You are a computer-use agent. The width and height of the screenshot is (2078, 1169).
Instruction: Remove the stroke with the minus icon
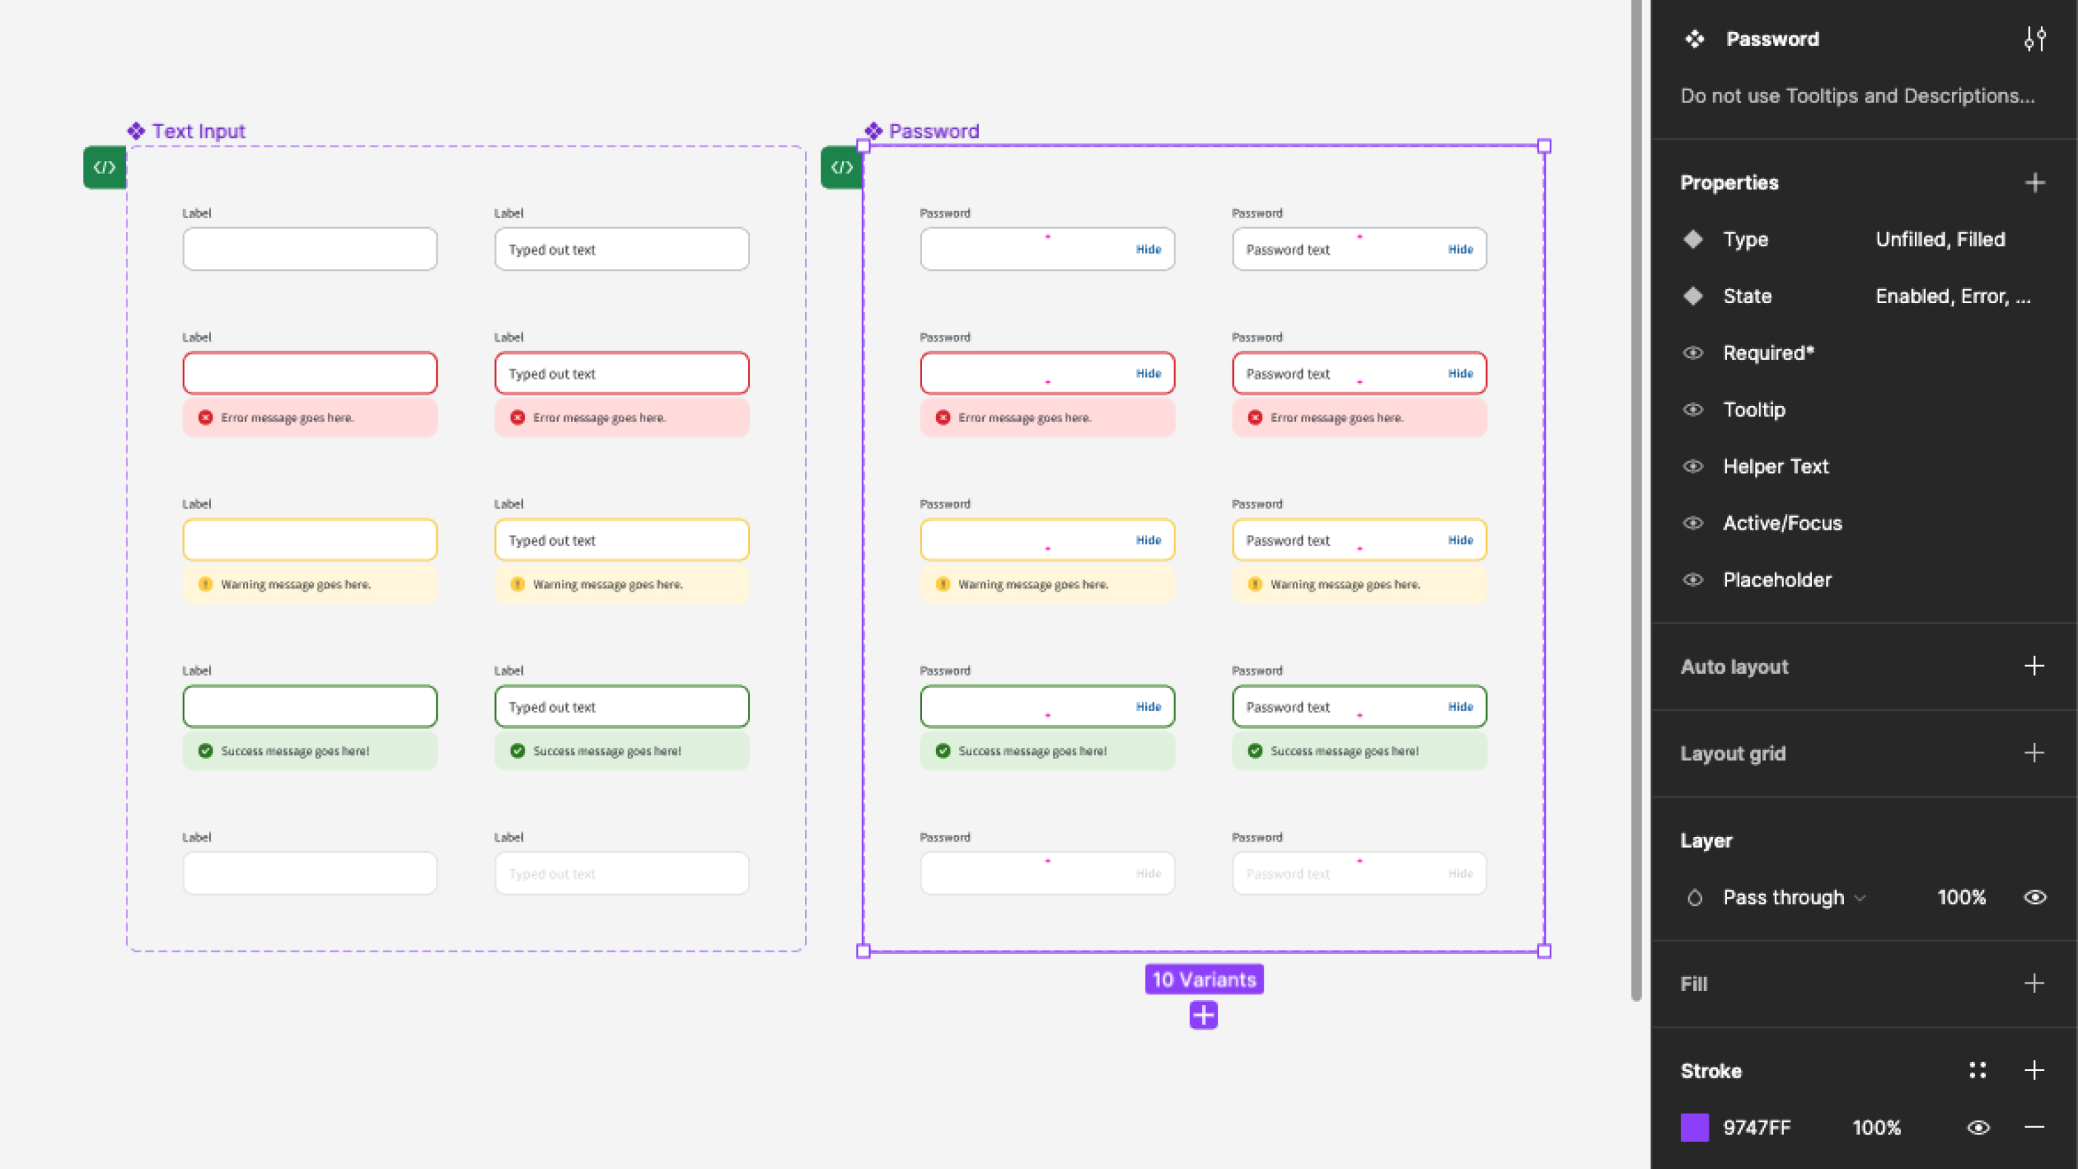[x=2035, y=1127]
